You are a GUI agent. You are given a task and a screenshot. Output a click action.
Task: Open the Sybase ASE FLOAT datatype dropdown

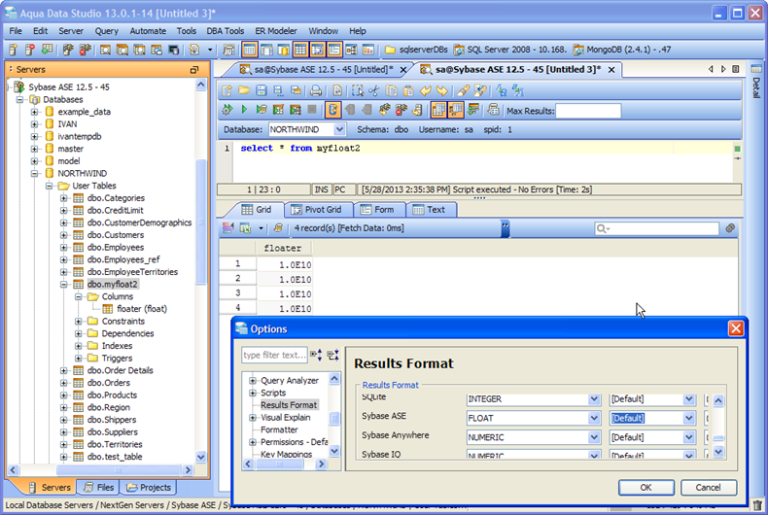pos(594,418)
